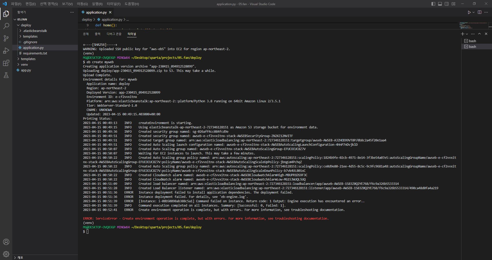Viewport: 492px width, 260px height.
Task: Click the def home() code line
Action: [106, 25]
